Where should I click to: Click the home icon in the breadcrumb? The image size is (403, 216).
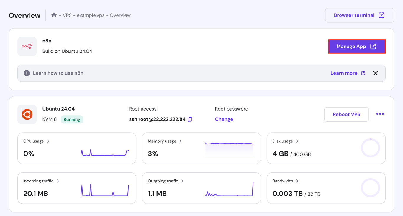54,15
